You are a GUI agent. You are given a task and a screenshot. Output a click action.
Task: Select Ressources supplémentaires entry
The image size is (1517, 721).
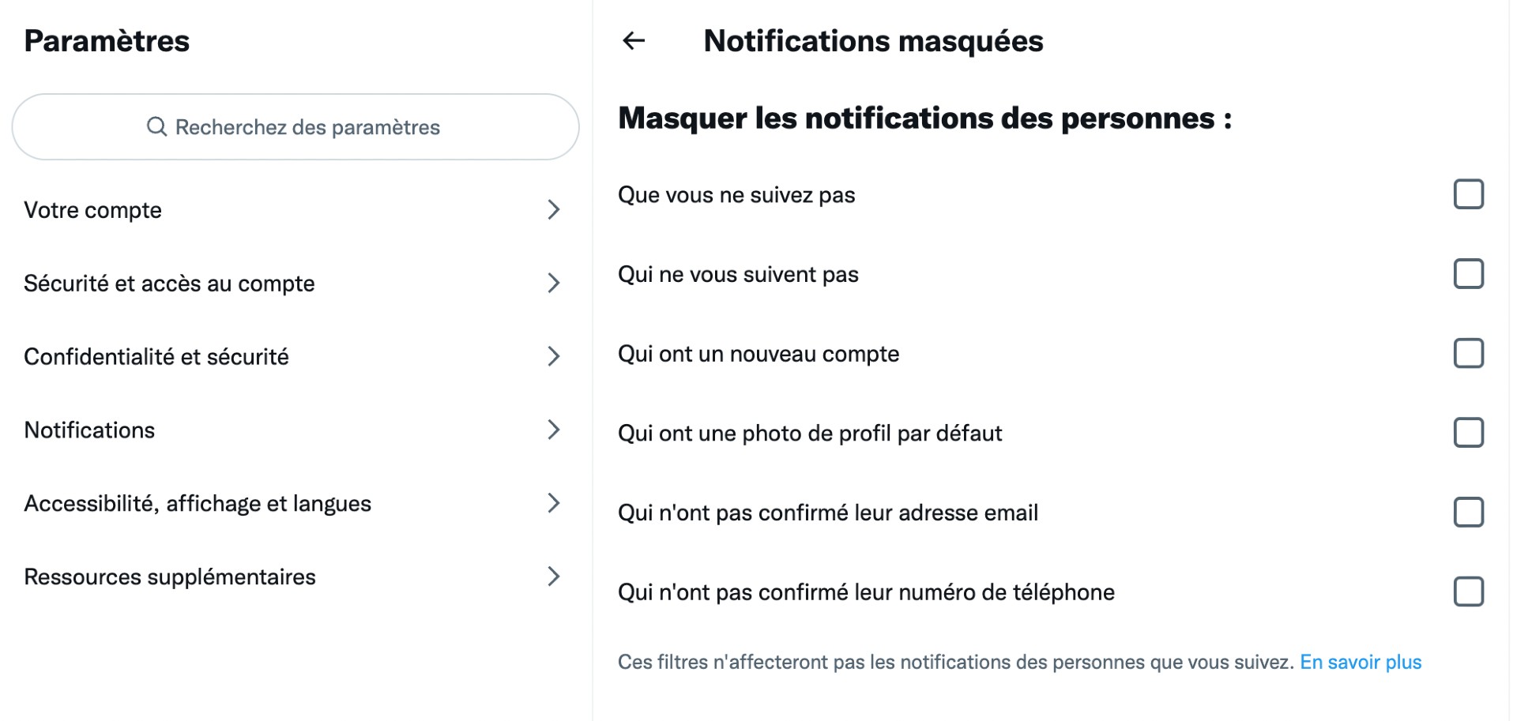(295, 577)
